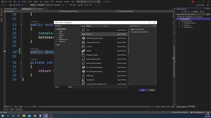Screen dimensions: 211x118
Task: Open Chrome from the Windows taskbar
Action: 35,116
